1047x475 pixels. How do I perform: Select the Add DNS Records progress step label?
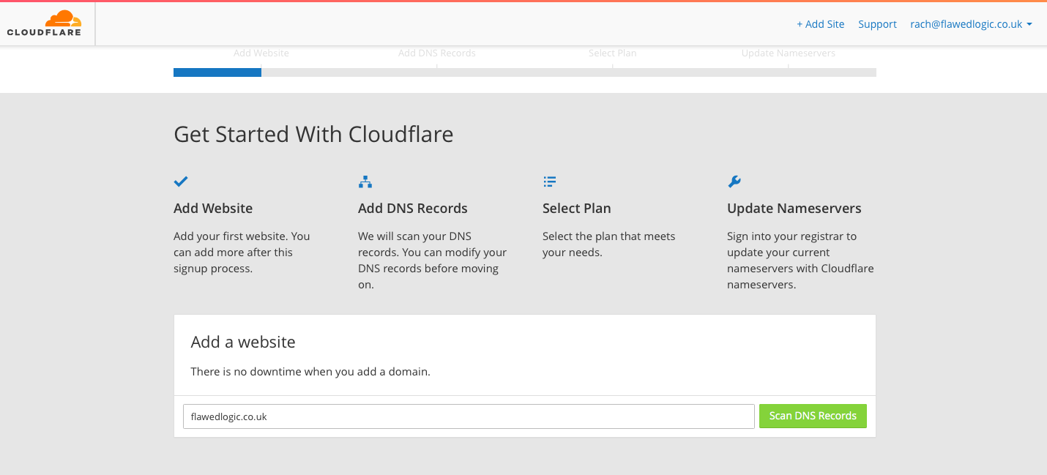pyautogui.click(x=437, y=53)
